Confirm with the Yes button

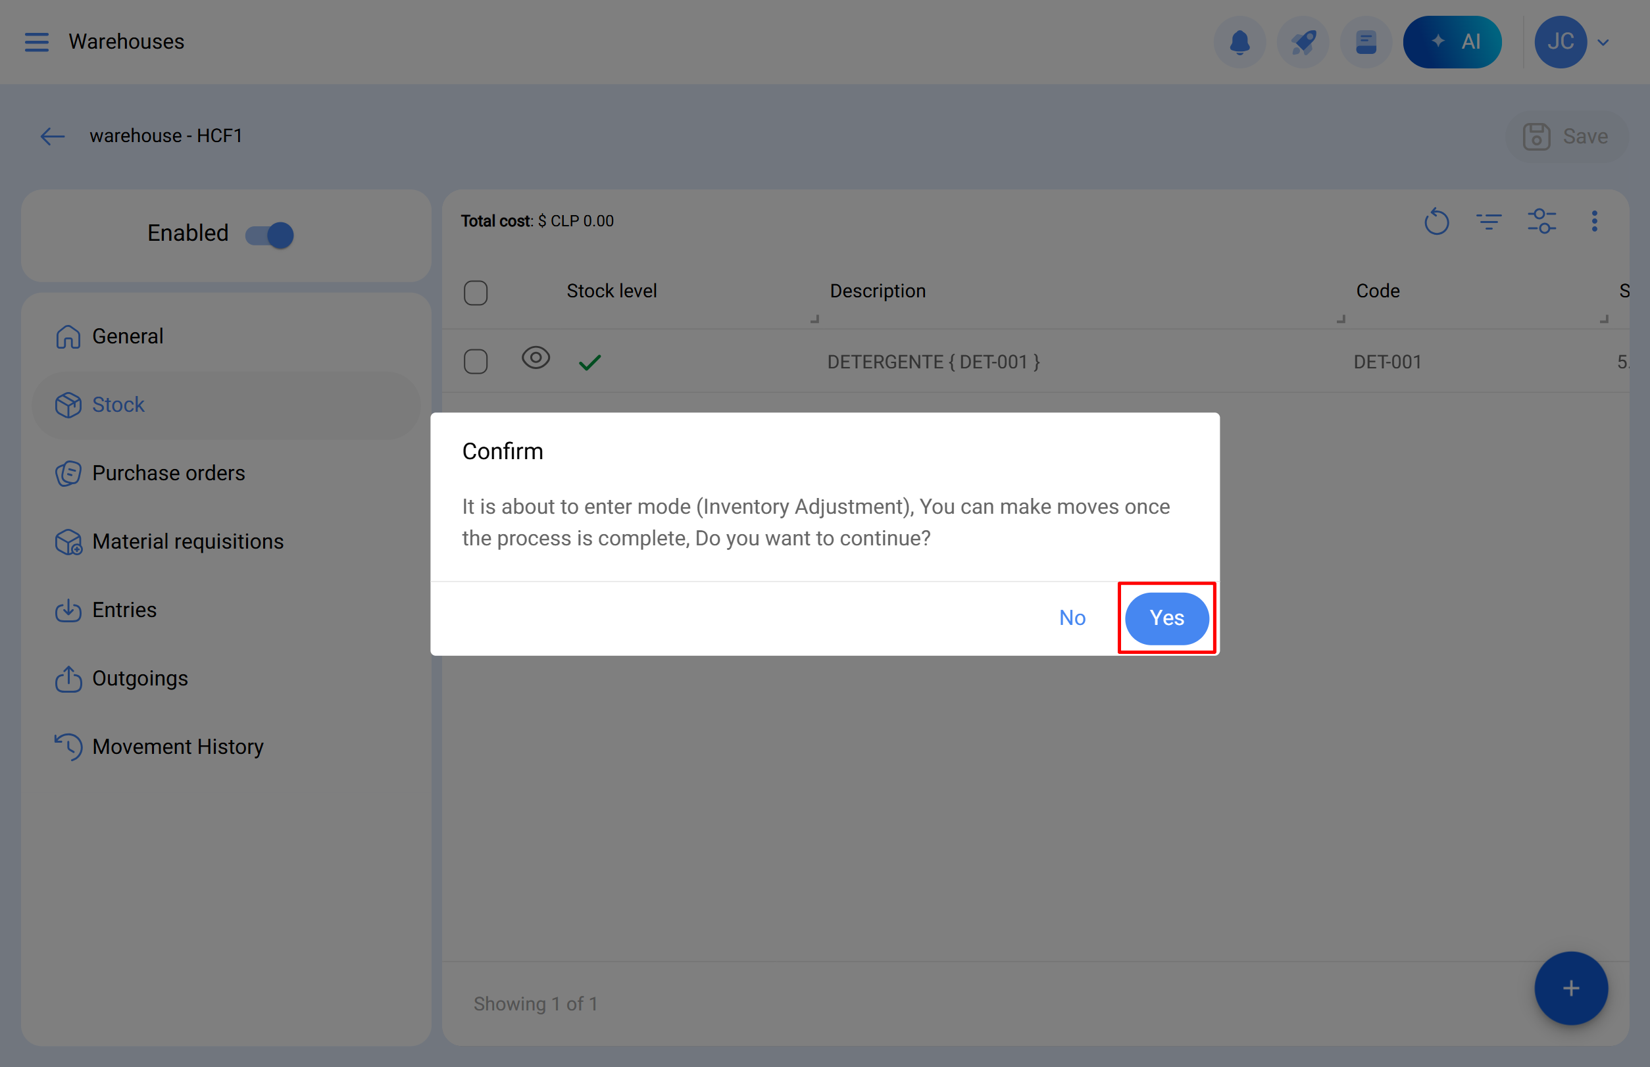(x=1166, y=617)
